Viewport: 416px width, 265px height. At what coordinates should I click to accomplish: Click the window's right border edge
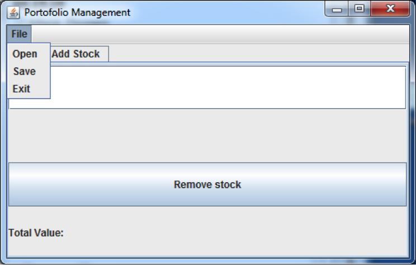pyautogui.click(x=413, y=140)
